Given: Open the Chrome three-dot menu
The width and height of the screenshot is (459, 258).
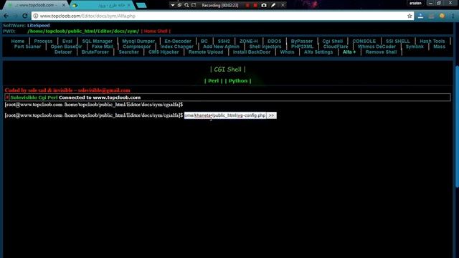Looking at the screenshot, I should (453, 16).
